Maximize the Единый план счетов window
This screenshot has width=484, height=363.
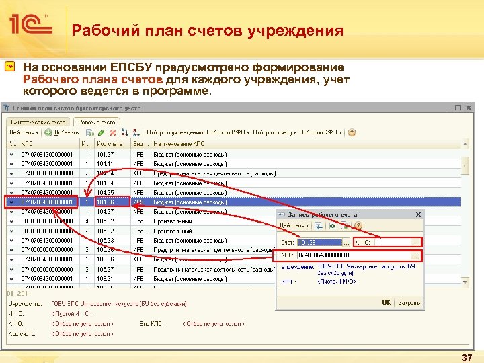coord(458,108)
